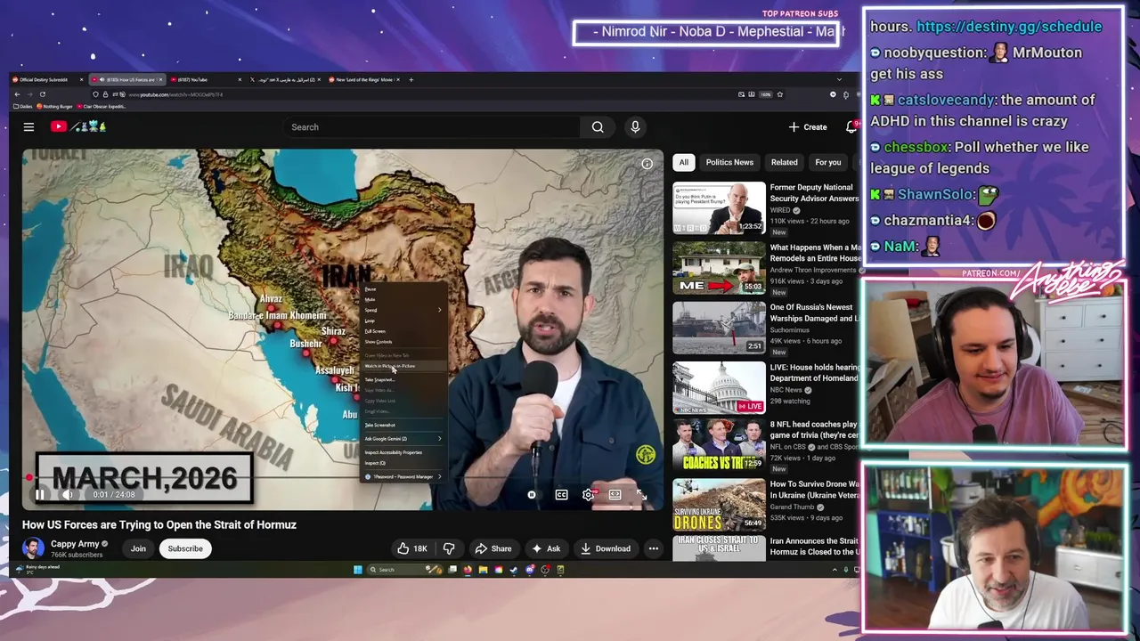Enter full screen from the player controls

tap(641, 495)
